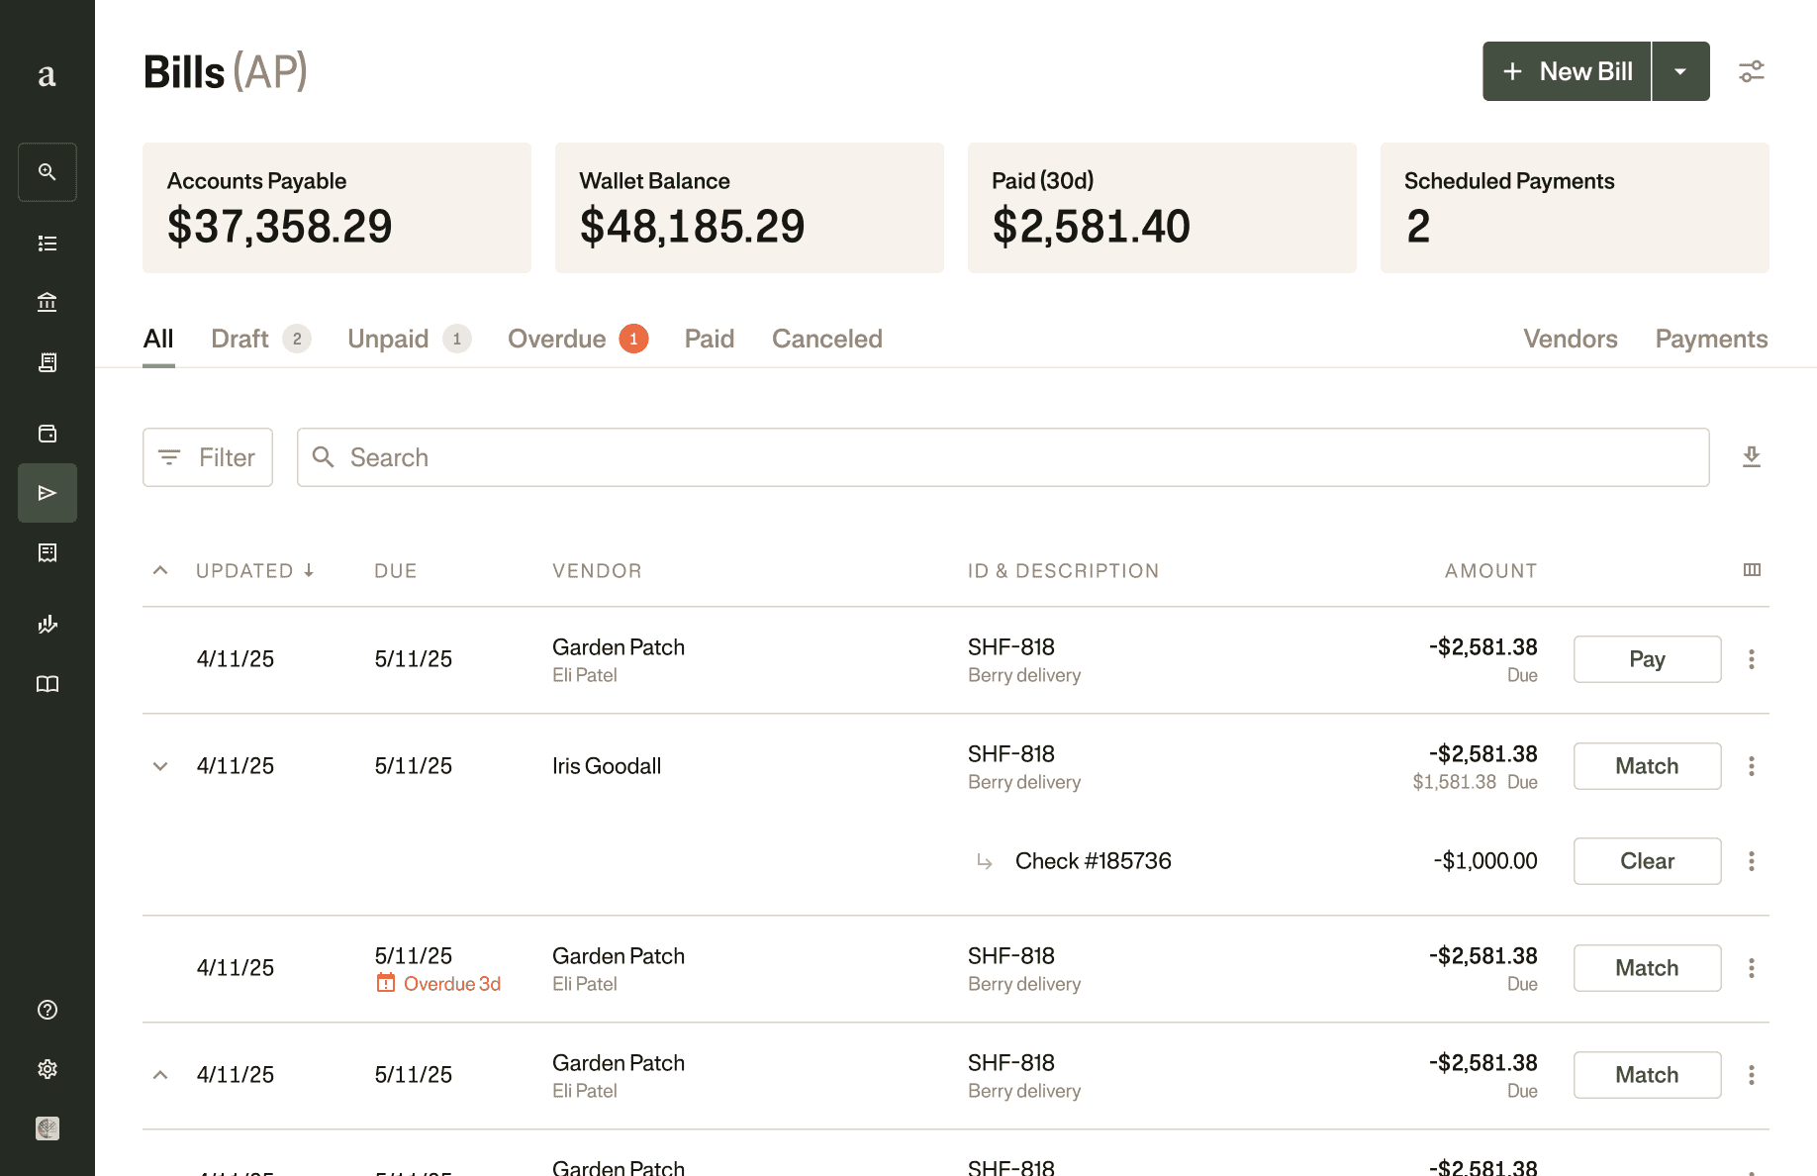Expand the New Bill split-button dropdown

coord(1679,70)
